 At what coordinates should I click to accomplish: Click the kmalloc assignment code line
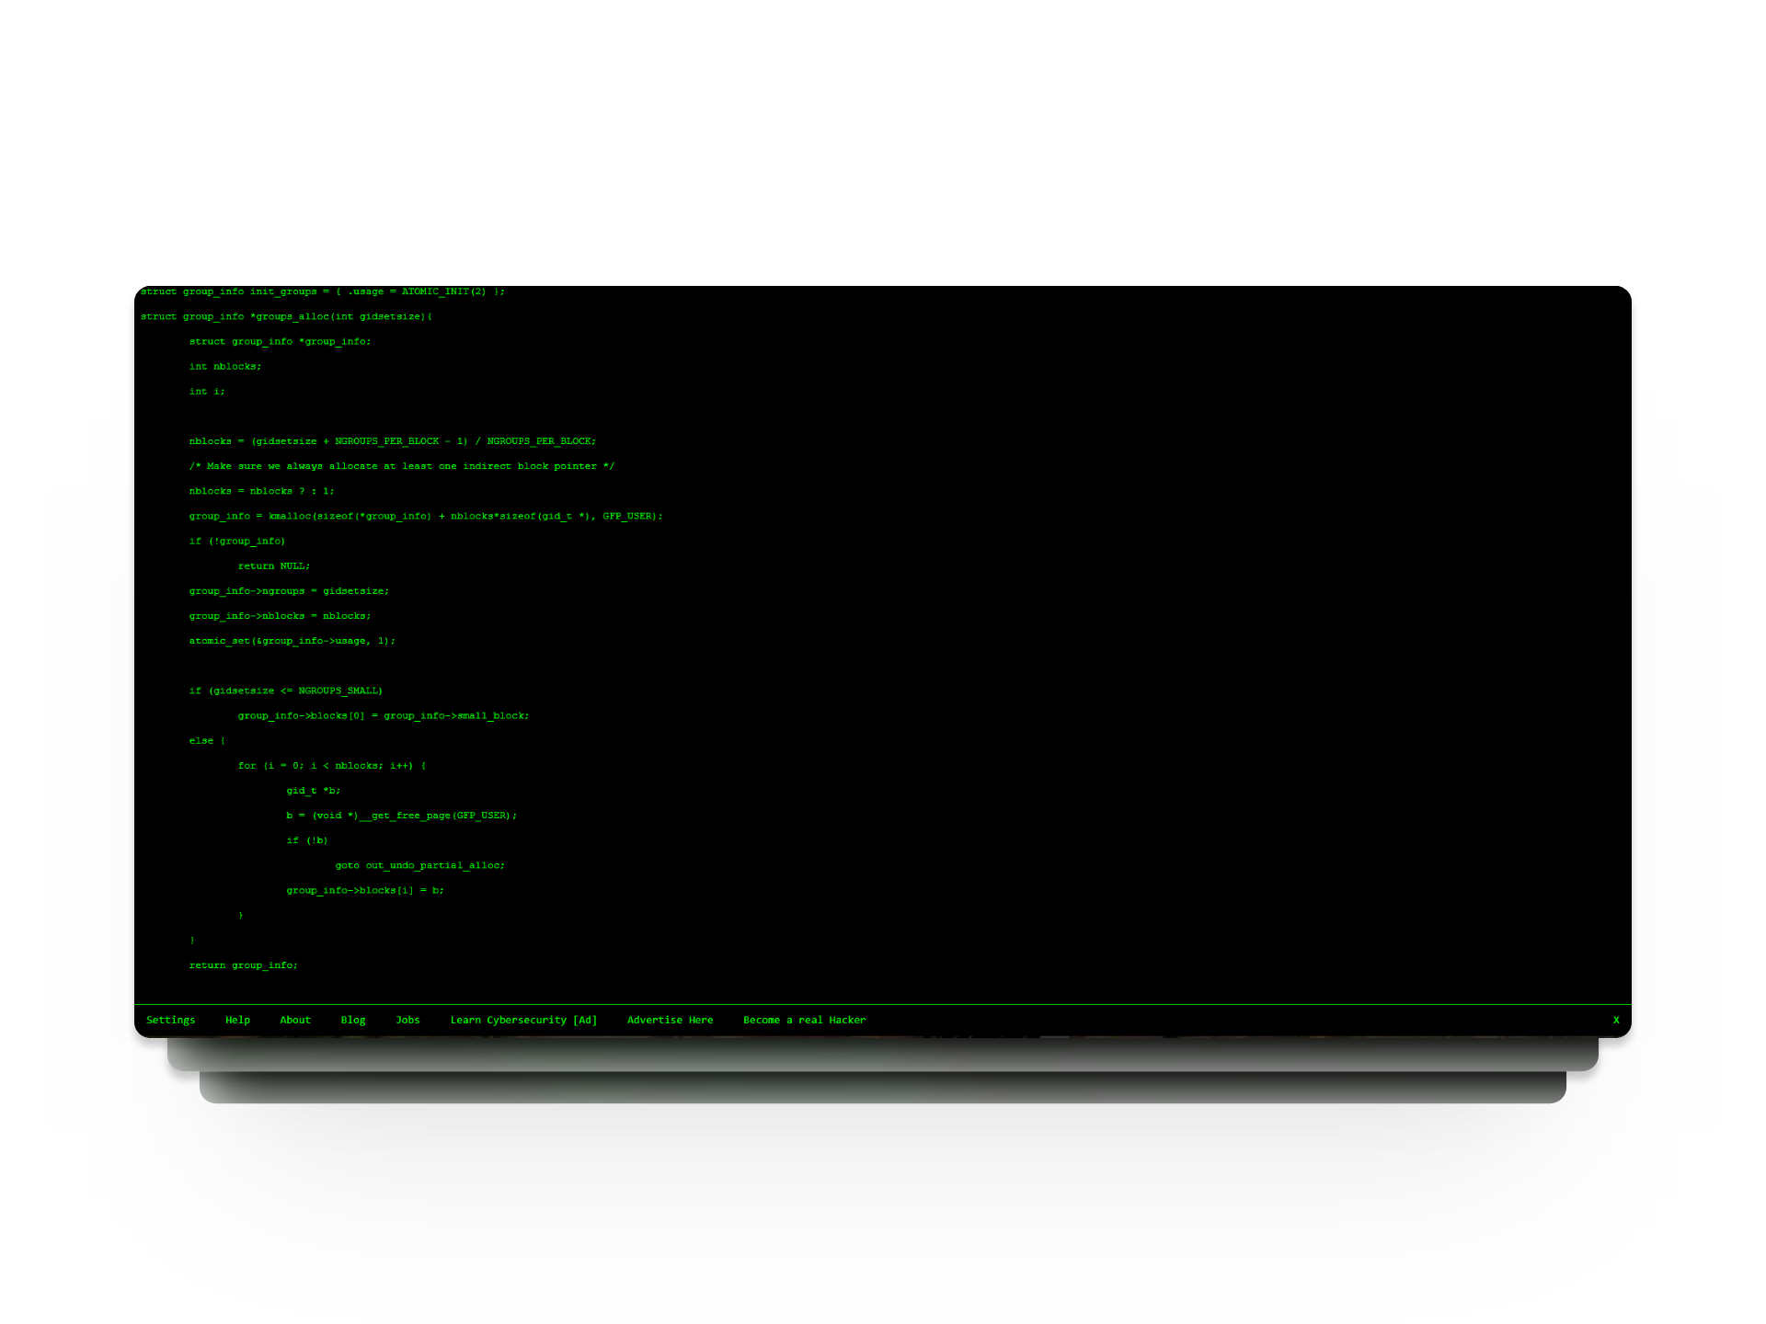click(x=425, y=516)
